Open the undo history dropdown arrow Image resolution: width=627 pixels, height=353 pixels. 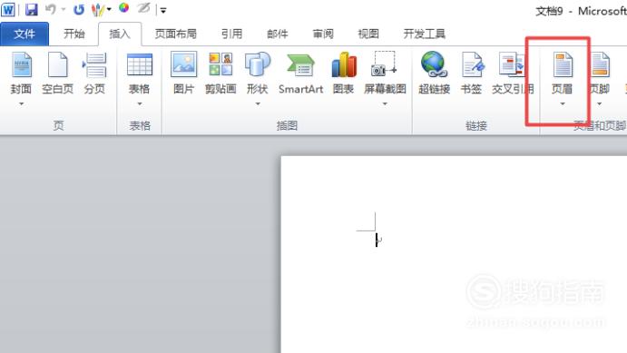64,10
